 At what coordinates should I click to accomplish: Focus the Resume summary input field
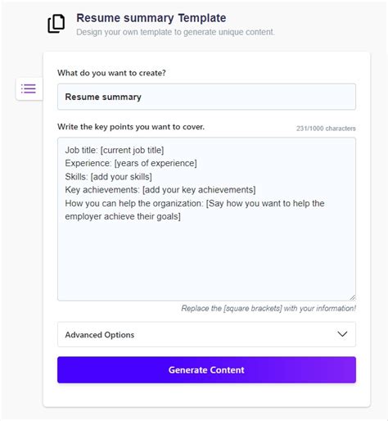pos(206,97)
